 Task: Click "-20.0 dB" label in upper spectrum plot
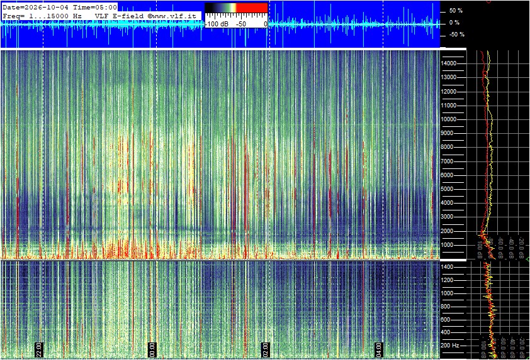tap(522, 247)
